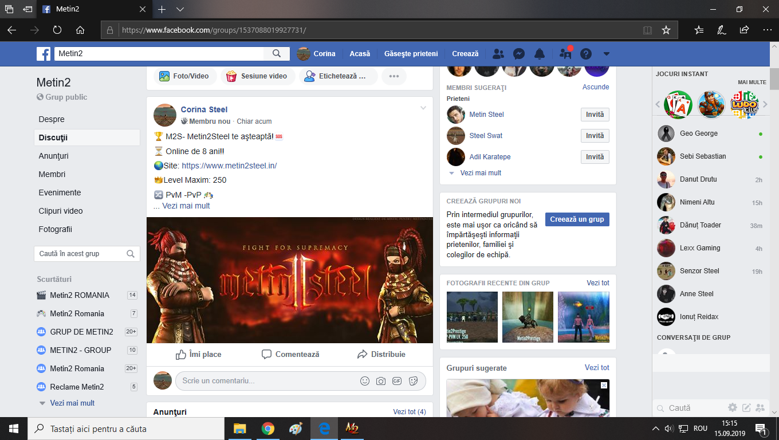The image size is (779, 440).
Task: Open the Solitaire instant game
Action: coord(678,104)
